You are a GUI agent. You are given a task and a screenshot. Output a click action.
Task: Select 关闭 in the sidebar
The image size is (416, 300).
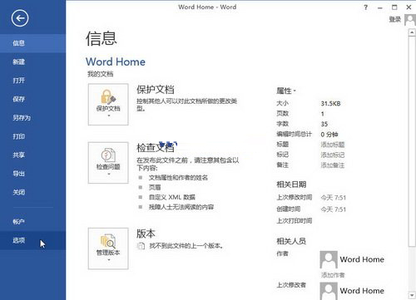pyautogui.click(x=32, y=192)
